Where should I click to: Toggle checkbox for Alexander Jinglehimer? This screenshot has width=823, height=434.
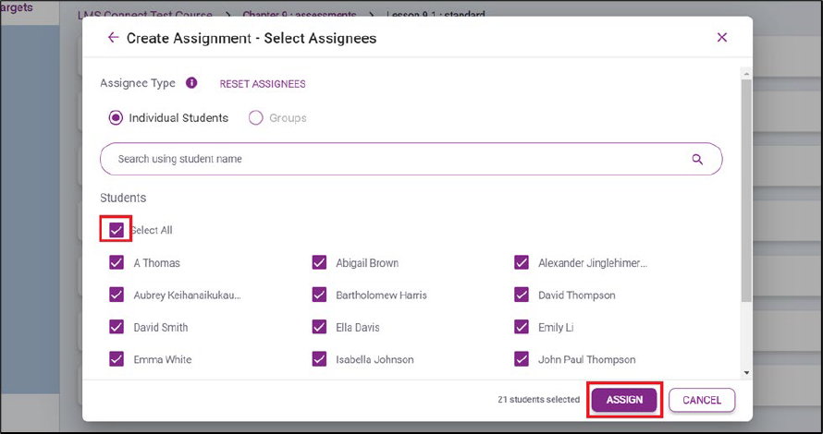(x=522, y=263)
